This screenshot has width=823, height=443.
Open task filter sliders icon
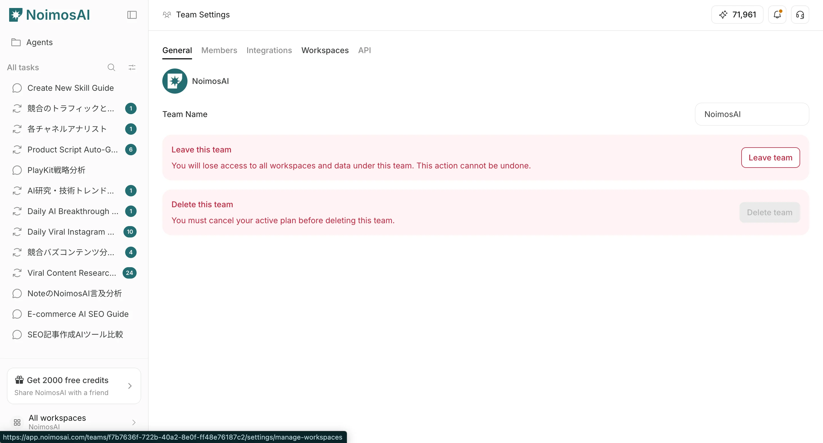coord(132,67)
